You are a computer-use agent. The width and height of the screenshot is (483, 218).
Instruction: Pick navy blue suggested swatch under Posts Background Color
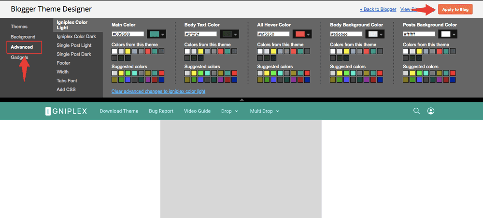point(453,80)
